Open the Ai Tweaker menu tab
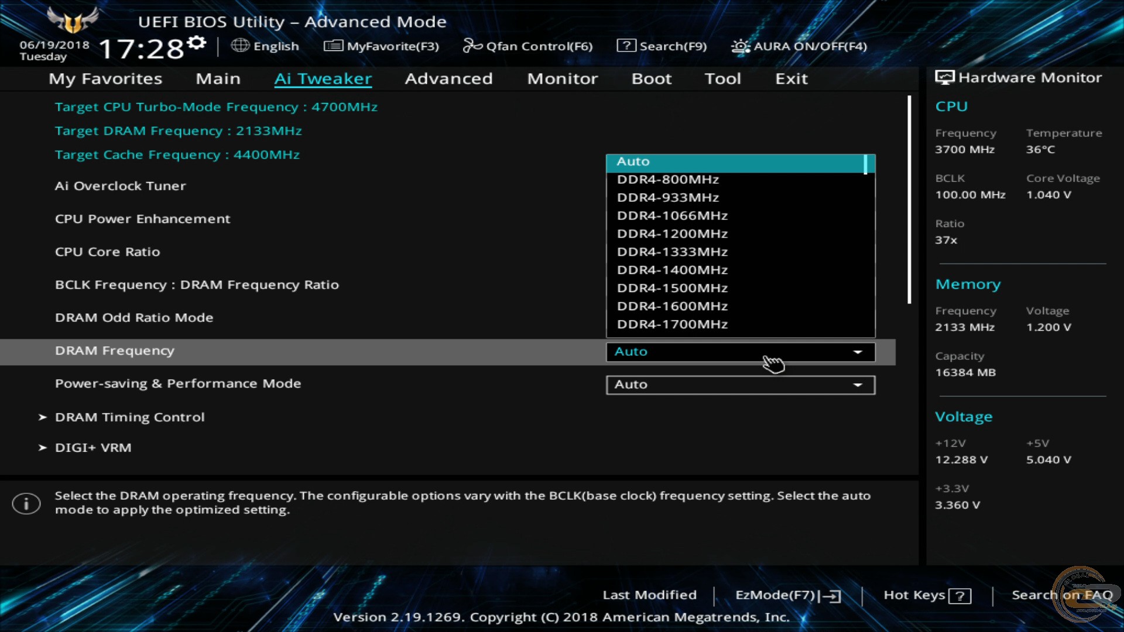1124x632 pixels. tap(323, 78)
